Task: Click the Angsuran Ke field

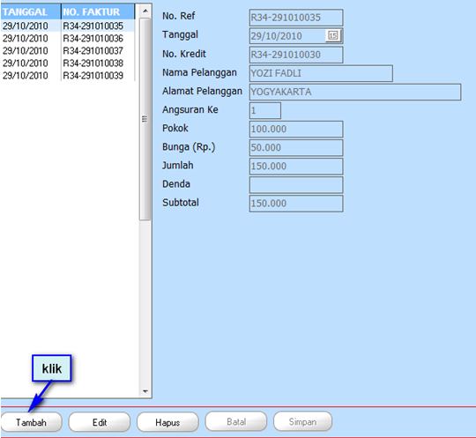Action: click(x=265, y=110)
